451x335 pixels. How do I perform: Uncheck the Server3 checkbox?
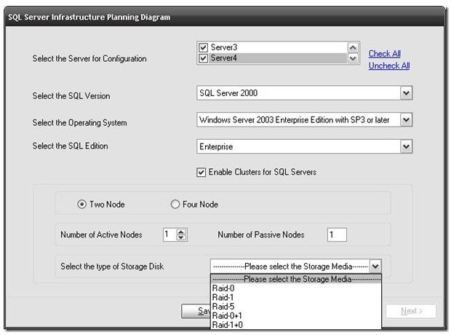(203, 47)
